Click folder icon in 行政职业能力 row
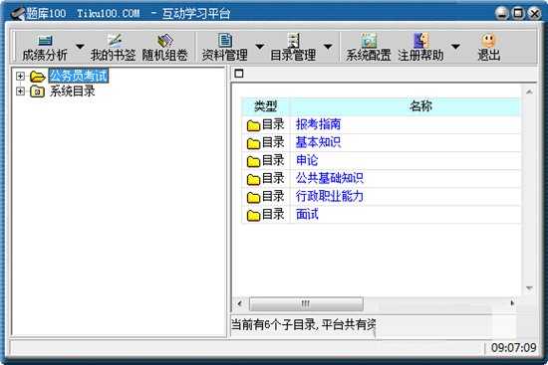Viewport: 548px width, 365px height. tap(253, 197)
